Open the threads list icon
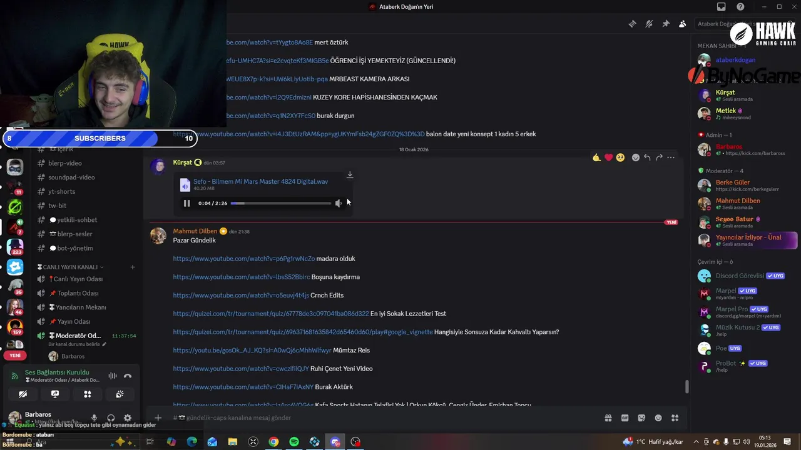Viewport: 801px width, 450px height. [x=633, y=24]
